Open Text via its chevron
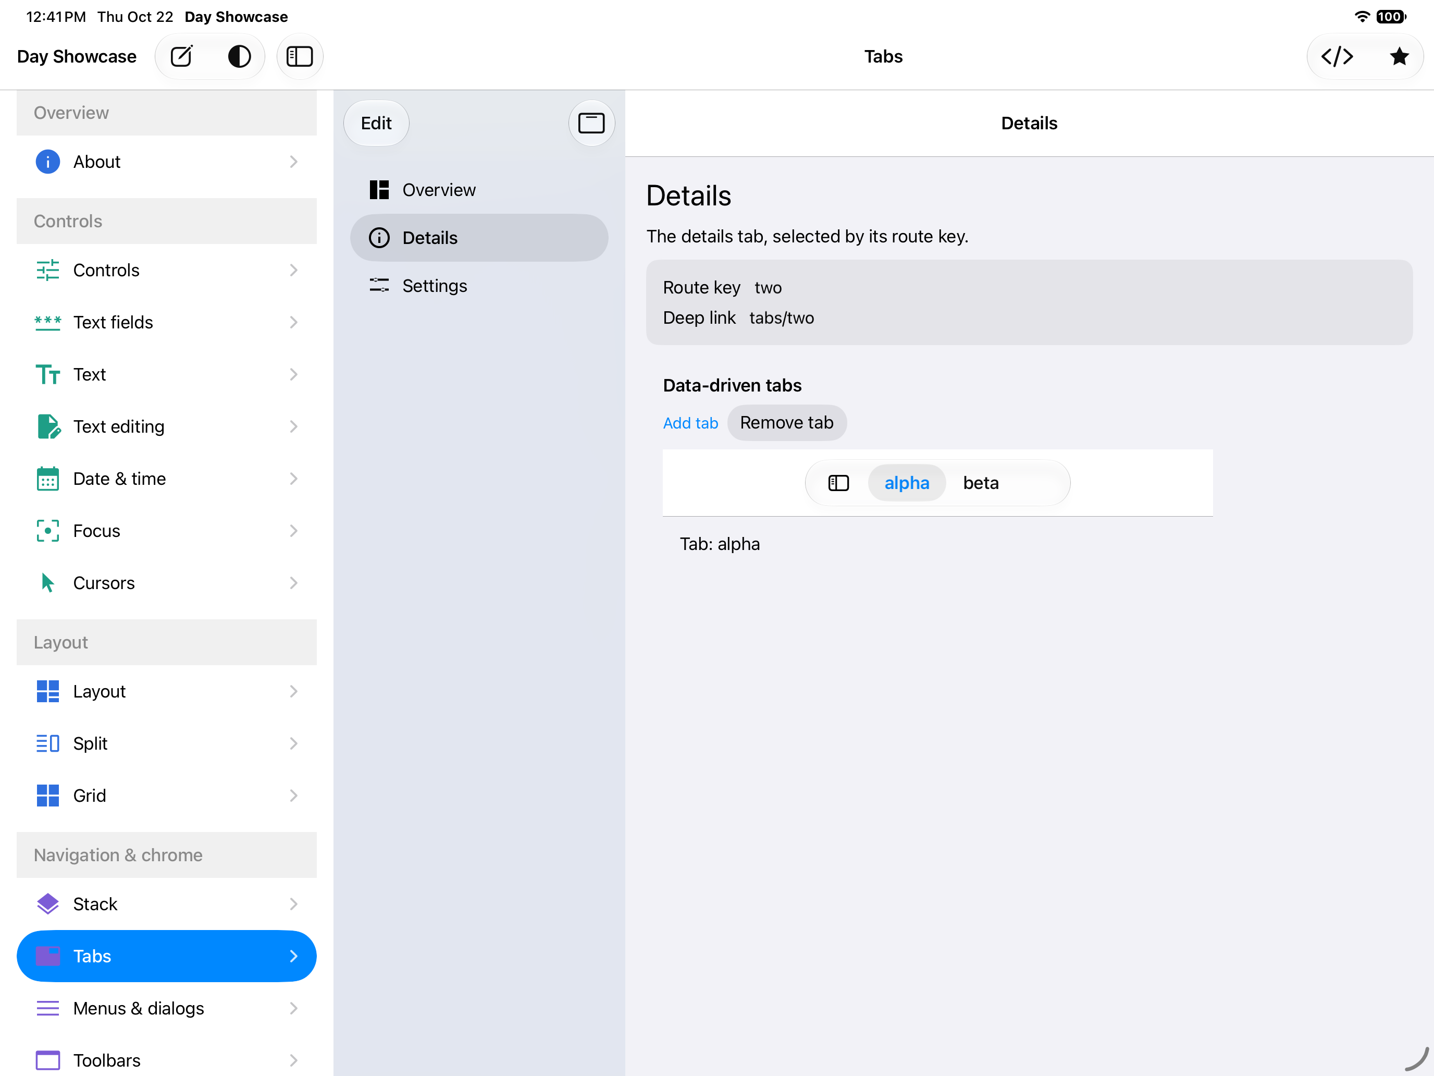This screenshot has height=1076, width=1434. tap(294, 374)
